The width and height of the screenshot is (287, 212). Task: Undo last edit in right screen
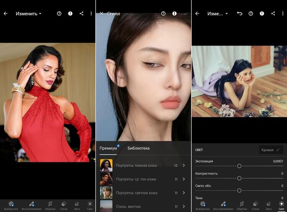(x=240, y=13)
